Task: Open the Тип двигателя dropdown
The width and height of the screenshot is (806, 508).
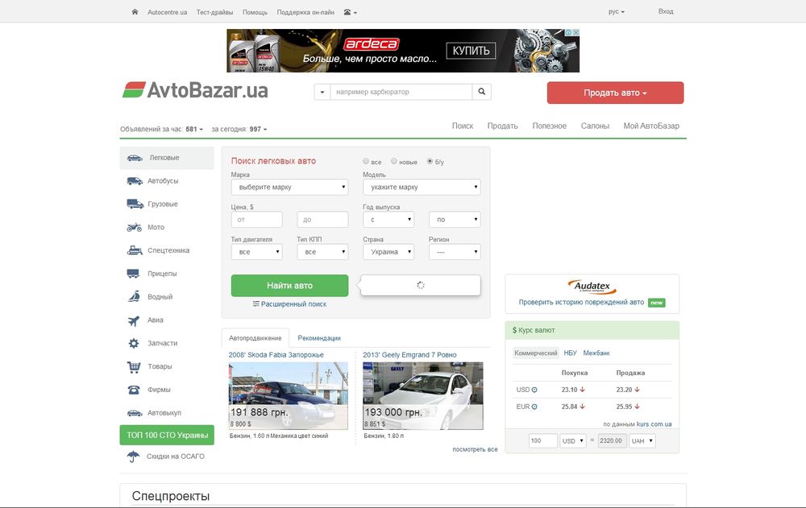Action: pyautogui.click(x=256, y=252)
